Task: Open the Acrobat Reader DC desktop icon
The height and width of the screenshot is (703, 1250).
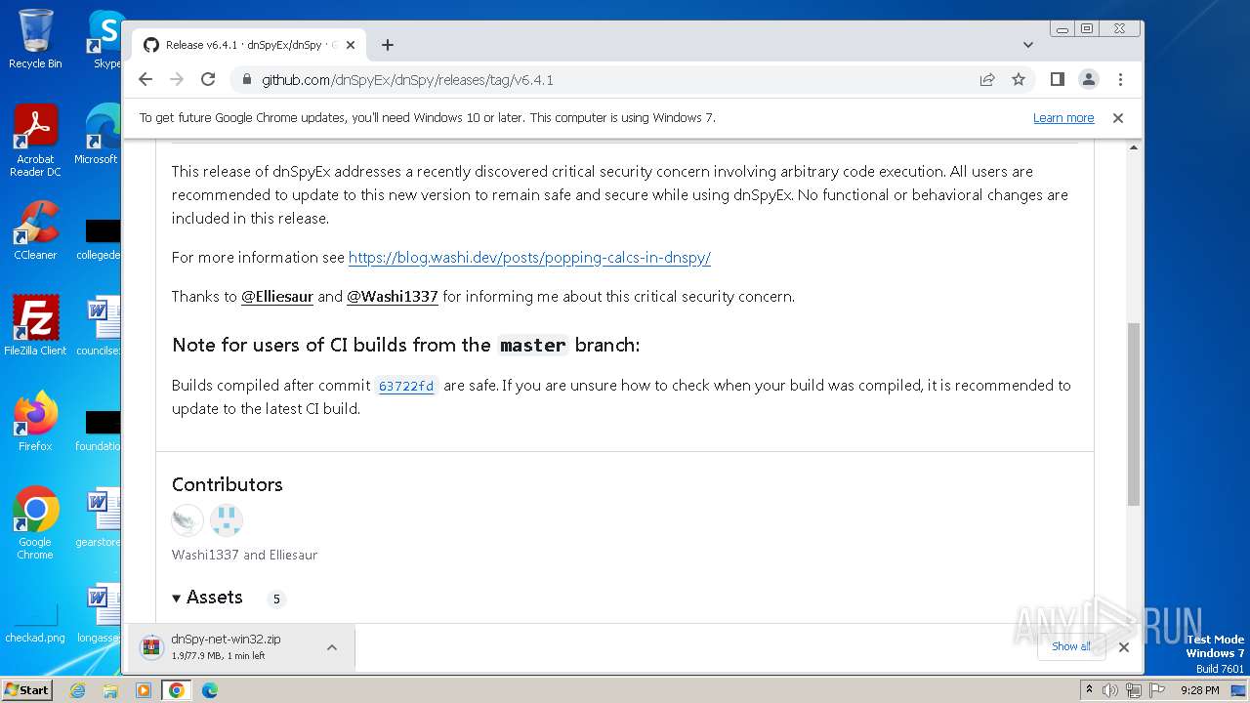Action: [35, 141]
